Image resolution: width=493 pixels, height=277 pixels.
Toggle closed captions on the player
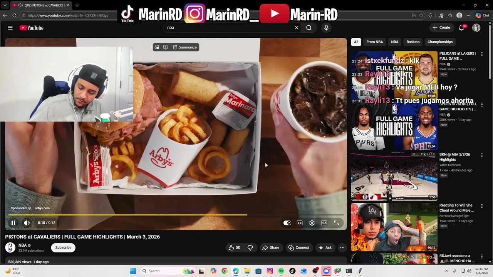pyautogui.click(x=300, y=223)
